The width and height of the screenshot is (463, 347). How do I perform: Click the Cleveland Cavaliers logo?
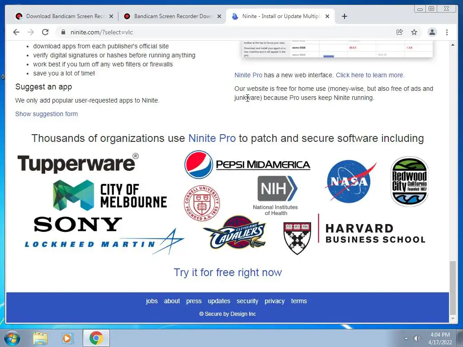coord(235,232)
